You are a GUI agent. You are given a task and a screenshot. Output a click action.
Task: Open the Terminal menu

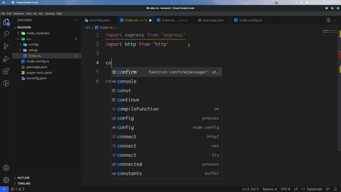[50, 13]
